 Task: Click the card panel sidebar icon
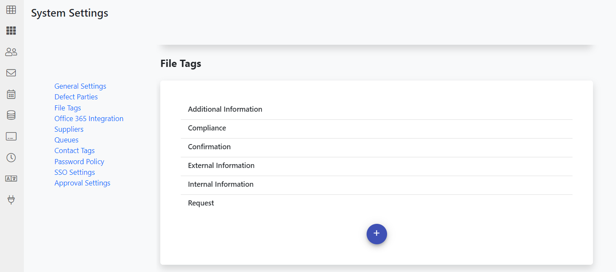click(x=11, y=136)
